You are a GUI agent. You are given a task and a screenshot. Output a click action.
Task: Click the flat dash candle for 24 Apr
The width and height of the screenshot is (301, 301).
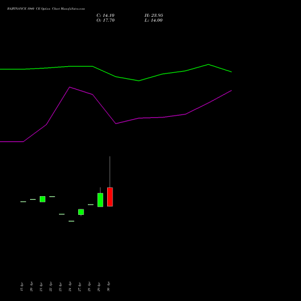(x=71, y=221)
